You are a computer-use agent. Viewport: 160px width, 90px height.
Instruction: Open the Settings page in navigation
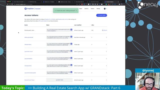click(x=98, y=9)
